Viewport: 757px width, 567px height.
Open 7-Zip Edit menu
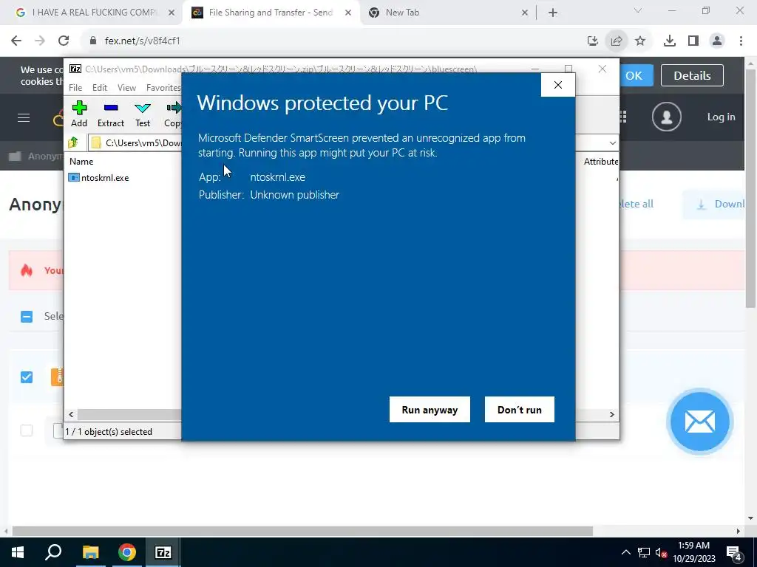click(100, 87)
